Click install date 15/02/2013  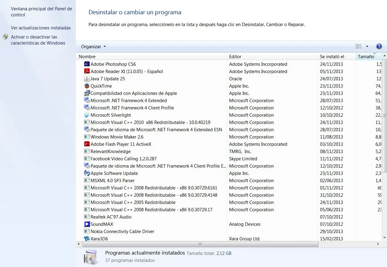coord(332,239)
